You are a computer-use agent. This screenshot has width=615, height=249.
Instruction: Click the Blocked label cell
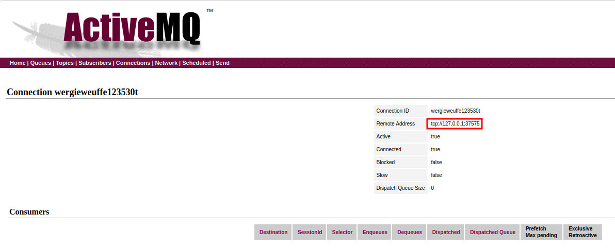[401, 162]
